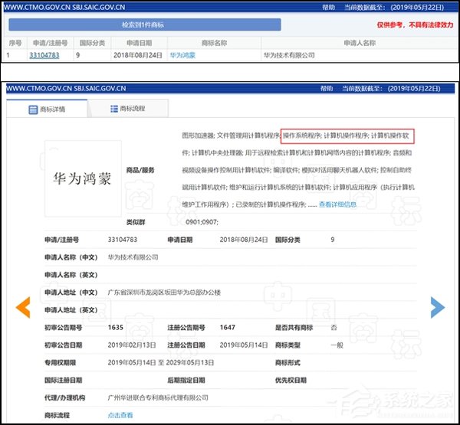The height and width of the screenshot is (425, 460).
Task: Click the 检索到1件商标 result bar
Action: coord(145,25)
